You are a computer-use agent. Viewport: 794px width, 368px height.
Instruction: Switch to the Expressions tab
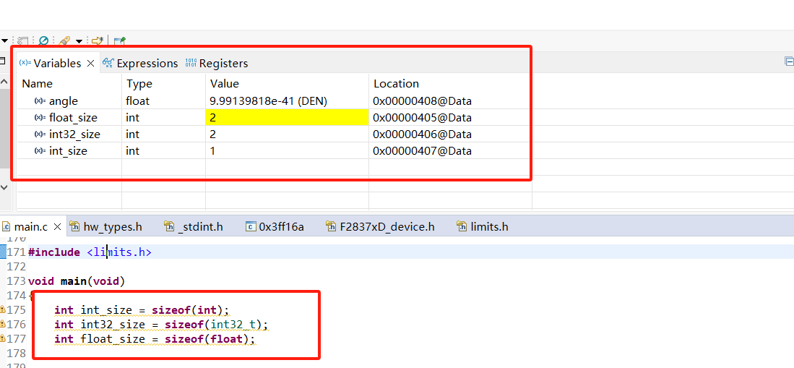pyautogui.click(x=140, y=64)
